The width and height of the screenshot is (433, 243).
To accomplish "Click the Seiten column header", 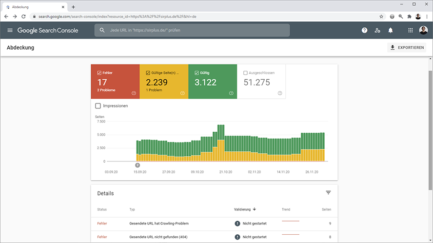I will point(326,209).
